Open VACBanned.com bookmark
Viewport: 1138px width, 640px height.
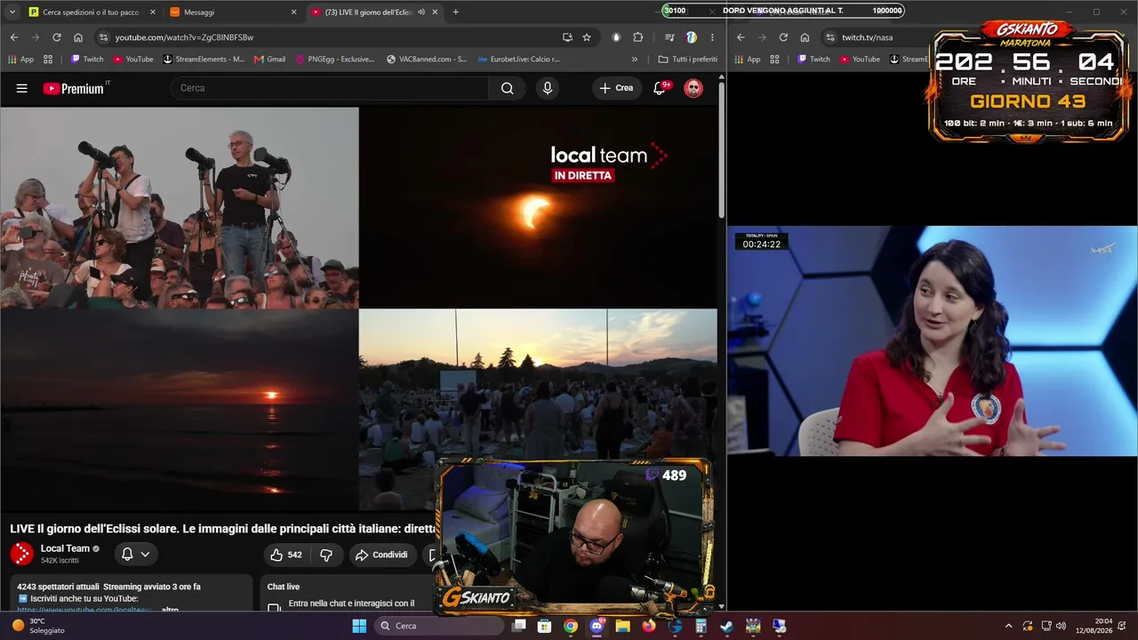pyautogui.click(x=427, y=60)
